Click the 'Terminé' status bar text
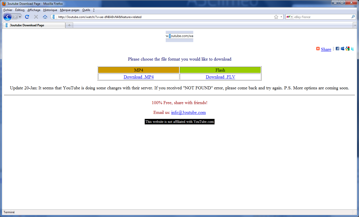Viewport: 359px width, 217px height. pos(9,212)
